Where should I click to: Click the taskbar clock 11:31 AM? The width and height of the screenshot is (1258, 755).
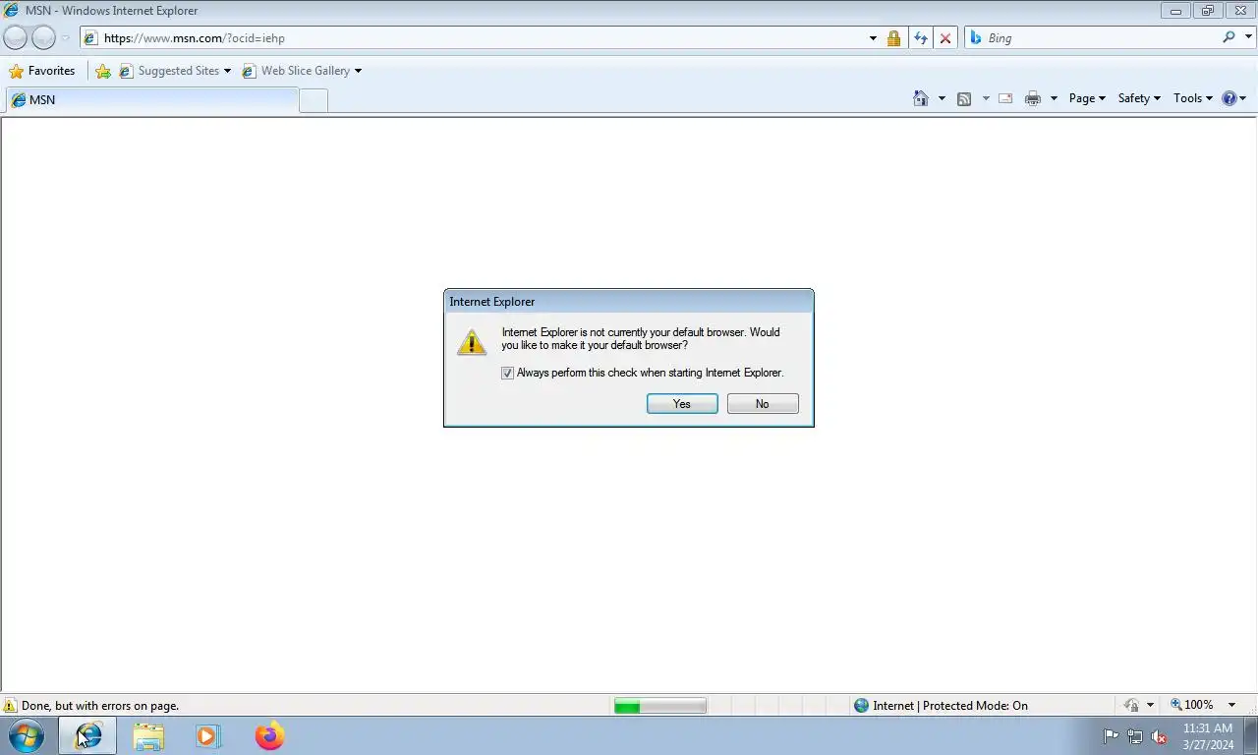tap(1208, 728)
